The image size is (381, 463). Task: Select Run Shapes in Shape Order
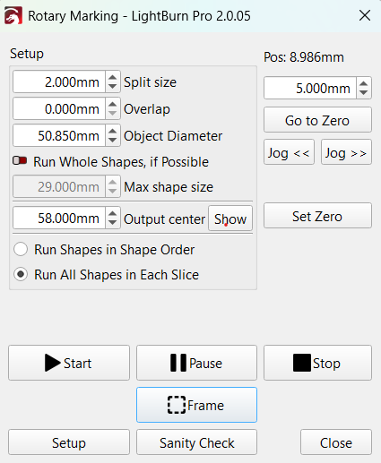[x=21, y=249]
